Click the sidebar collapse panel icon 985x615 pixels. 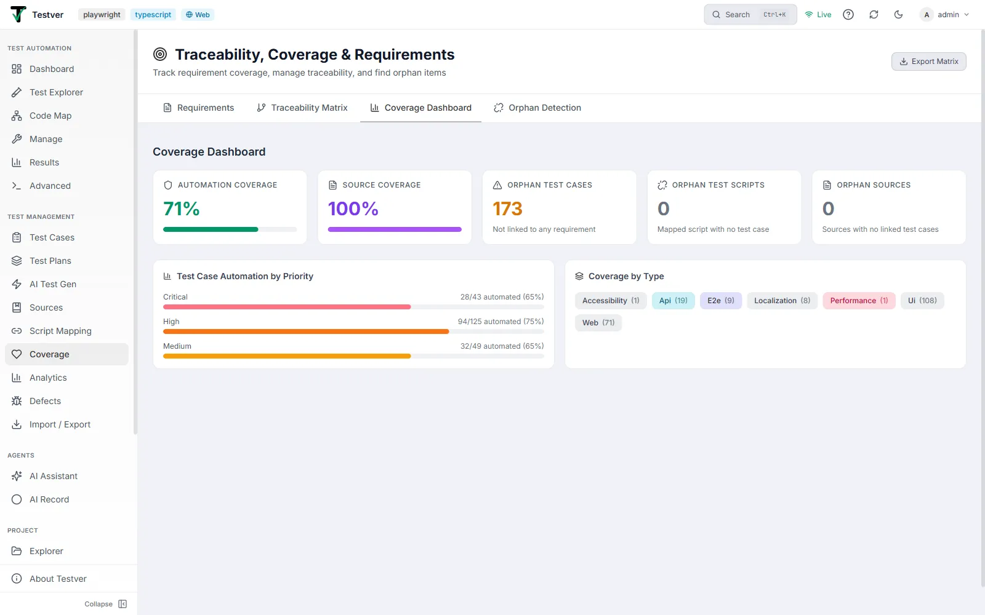coord(123,604)
